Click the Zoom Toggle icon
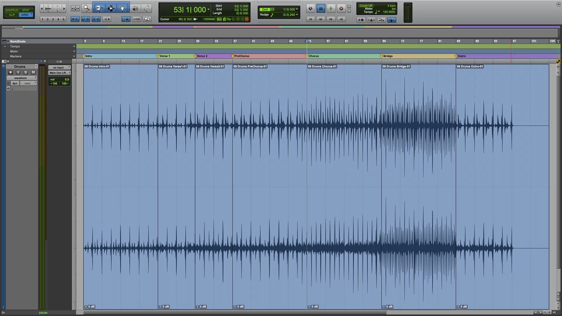Image resolution: width=562 pixels, height=316 pixels. coord(75,8)
